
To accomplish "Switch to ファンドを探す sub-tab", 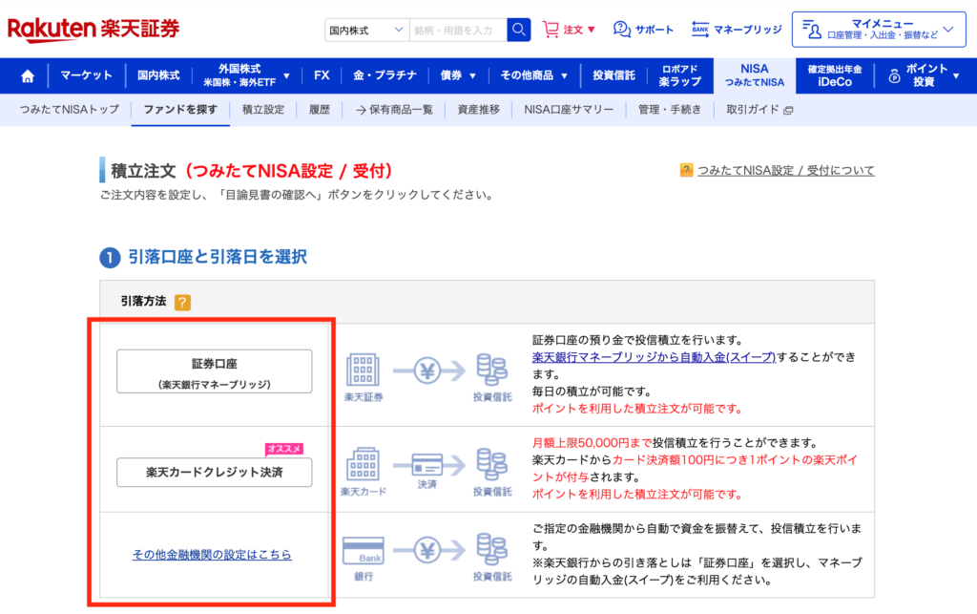I will pyautogui.click(x=180, y=110).
